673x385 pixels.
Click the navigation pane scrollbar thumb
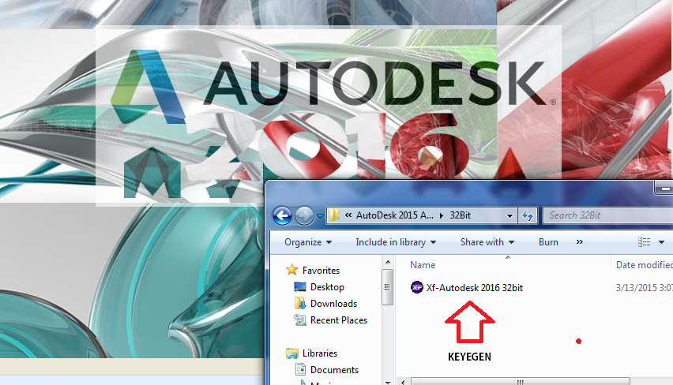pos(388,287)
